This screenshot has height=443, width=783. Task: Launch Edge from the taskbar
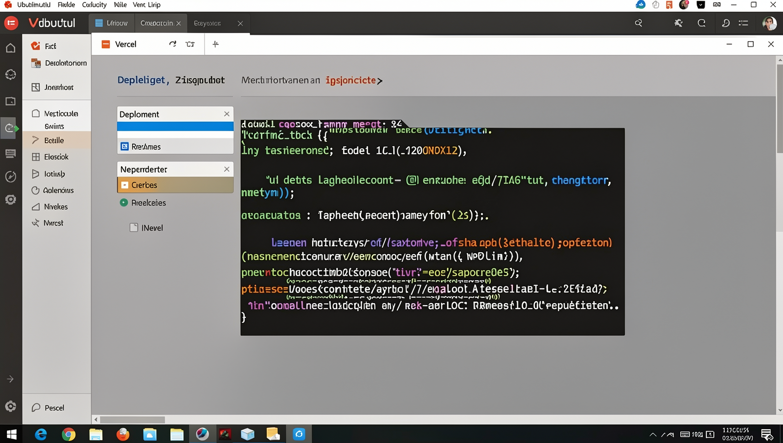(41, 434)
